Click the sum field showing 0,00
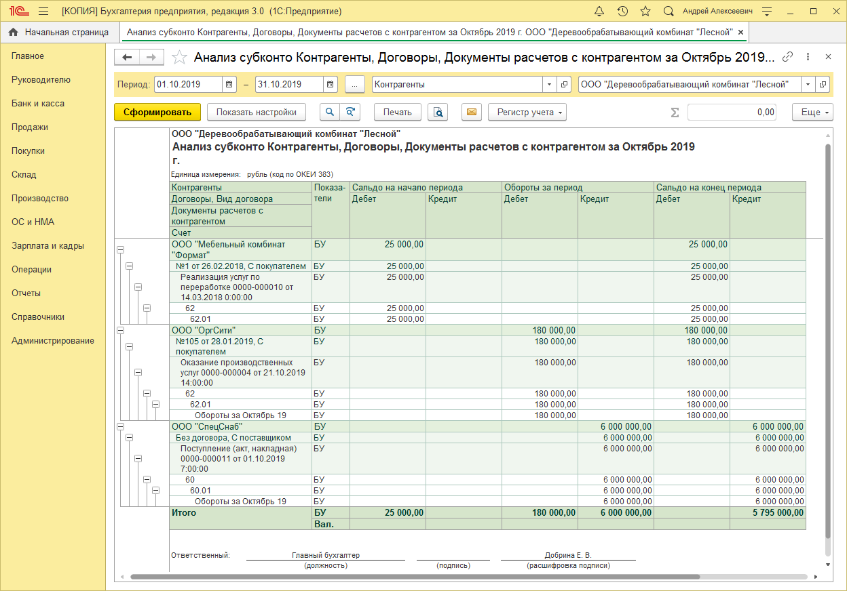This screenshot has width=847, height=591. [732, 113]
